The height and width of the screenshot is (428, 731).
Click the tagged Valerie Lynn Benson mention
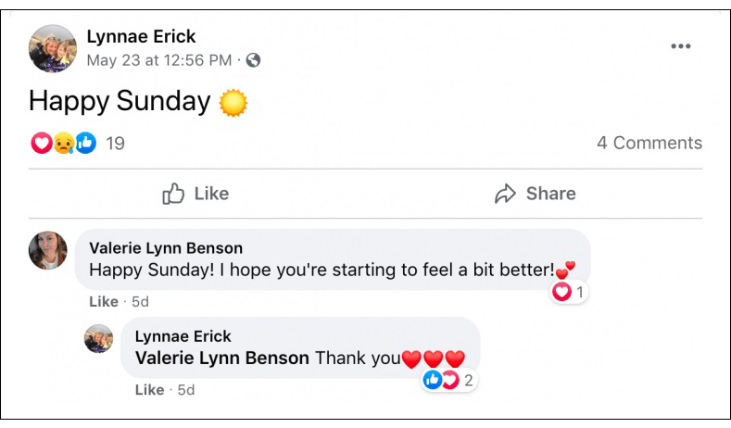click(x=222, y=359)
